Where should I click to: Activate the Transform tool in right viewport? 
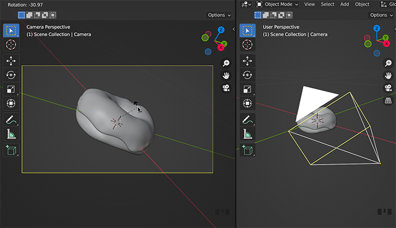[x=247, y=104]
